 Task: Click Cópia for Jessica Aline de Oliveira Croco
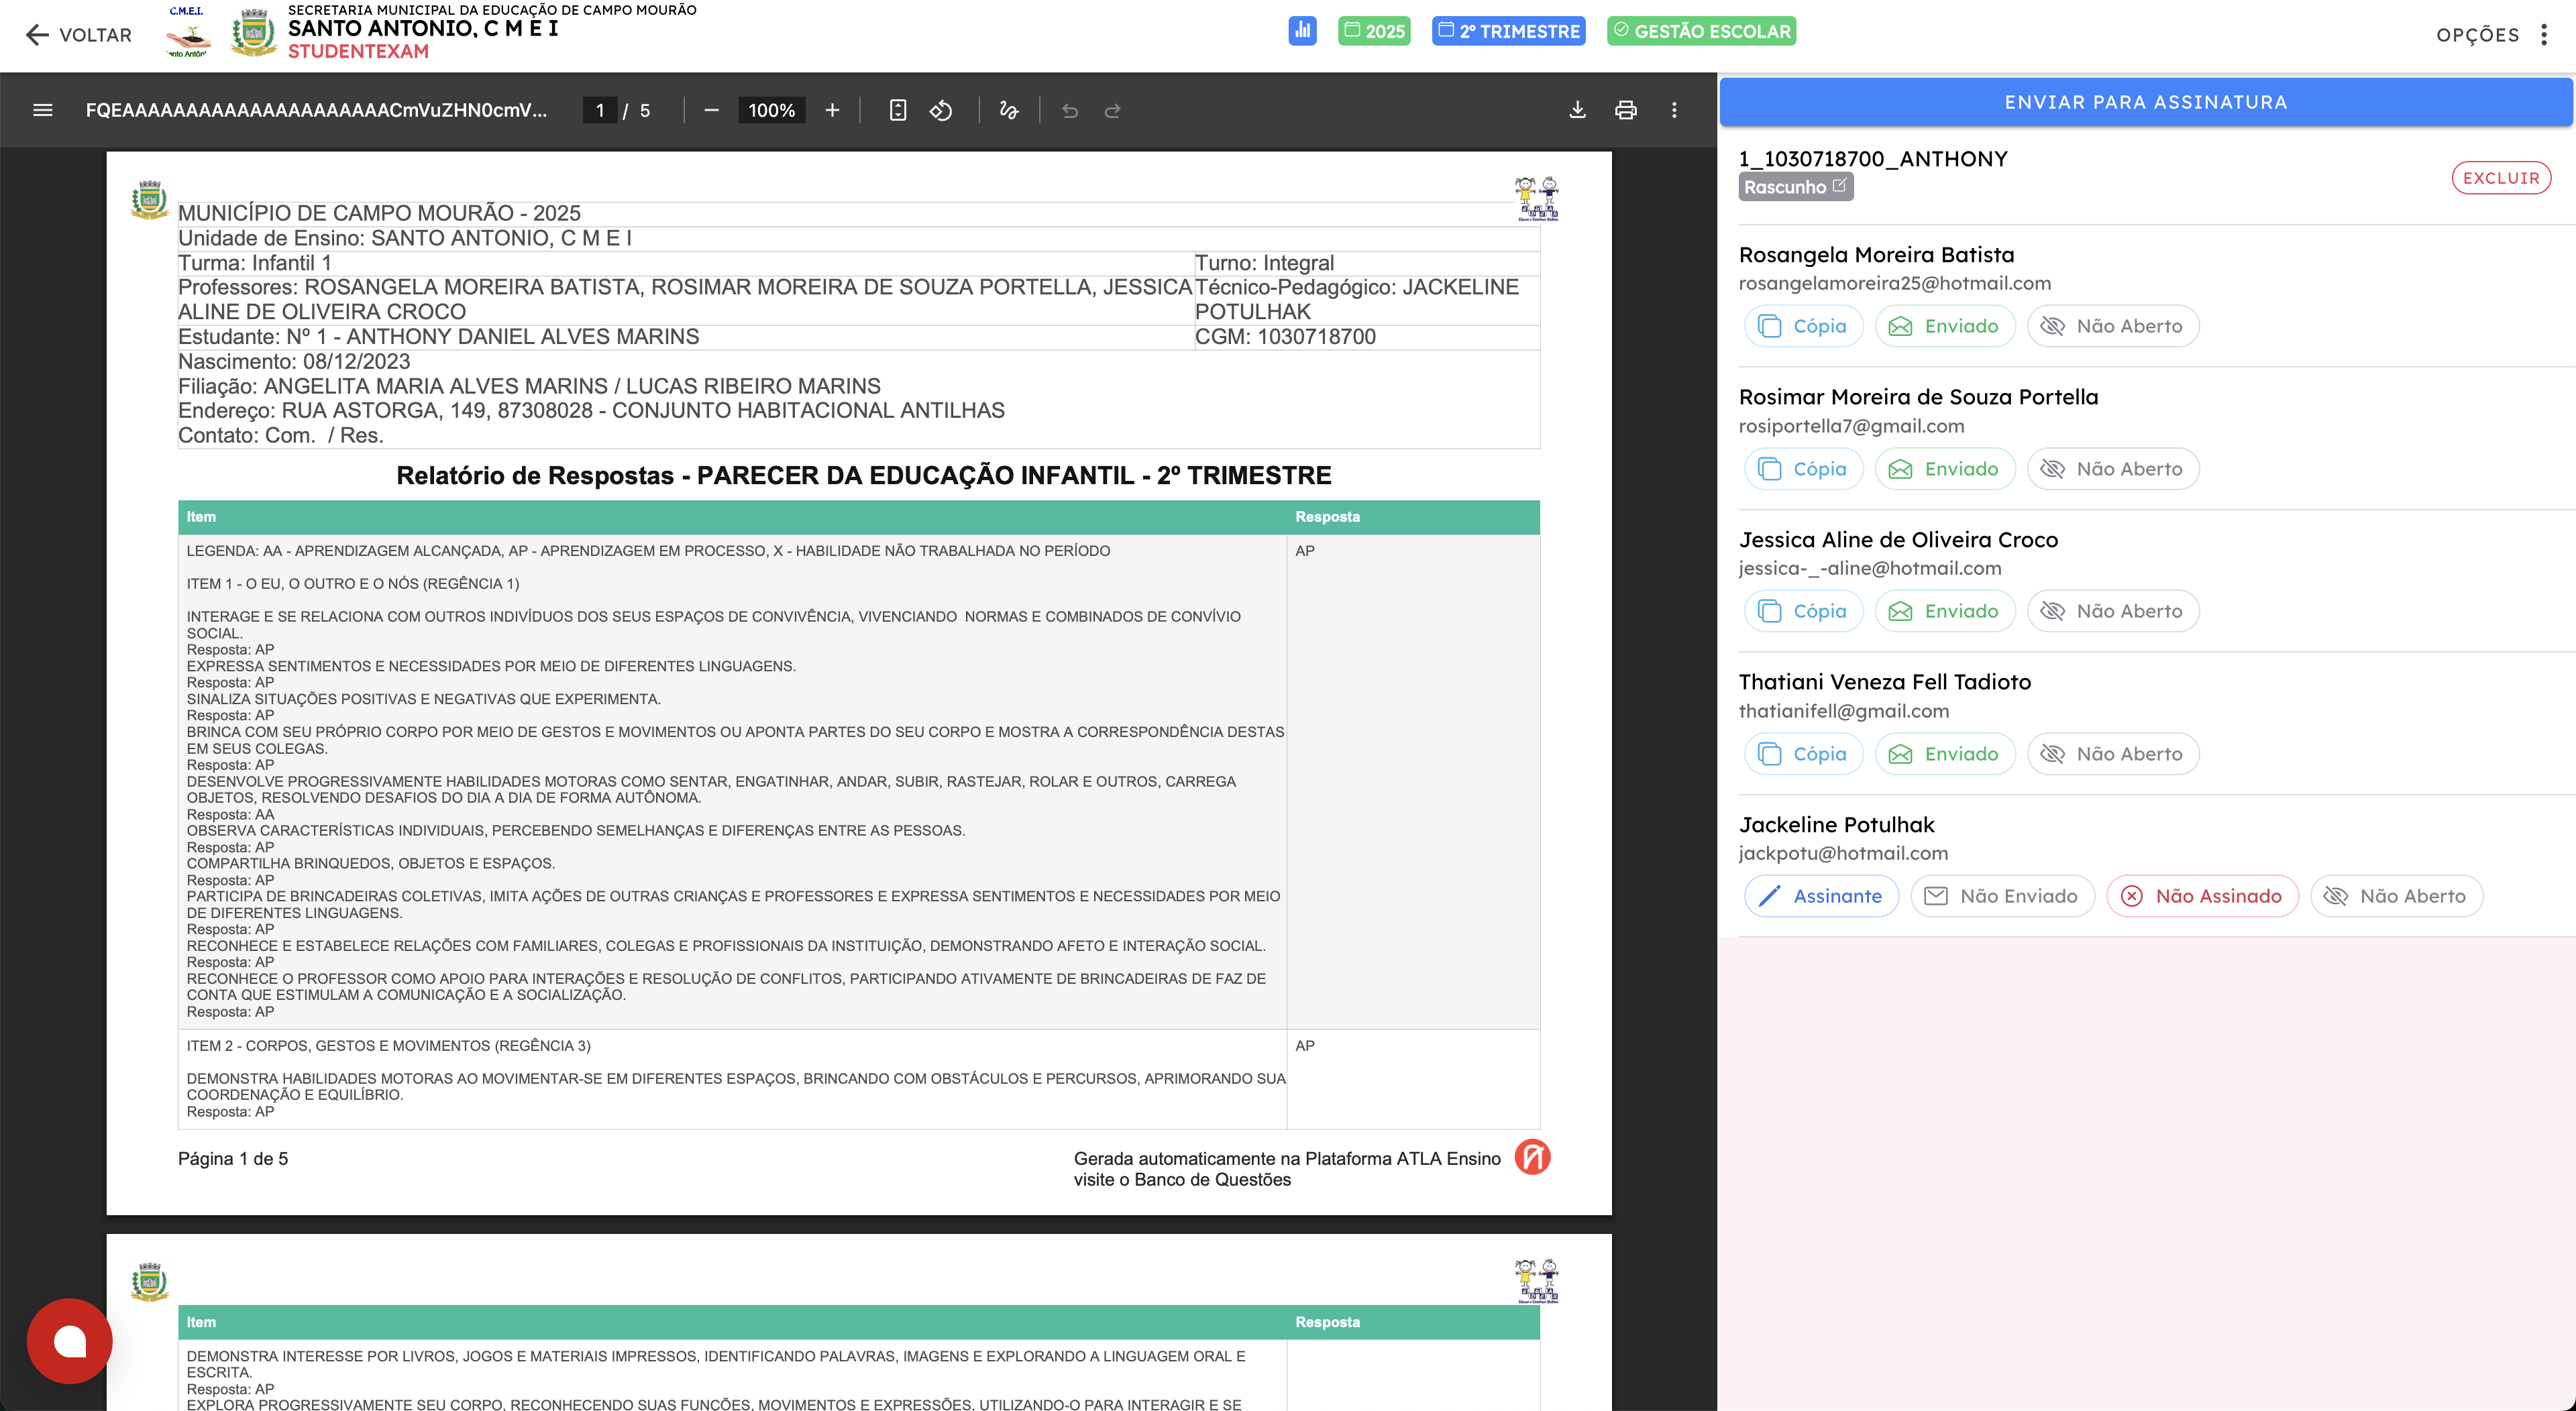(x=1804, y=611)
